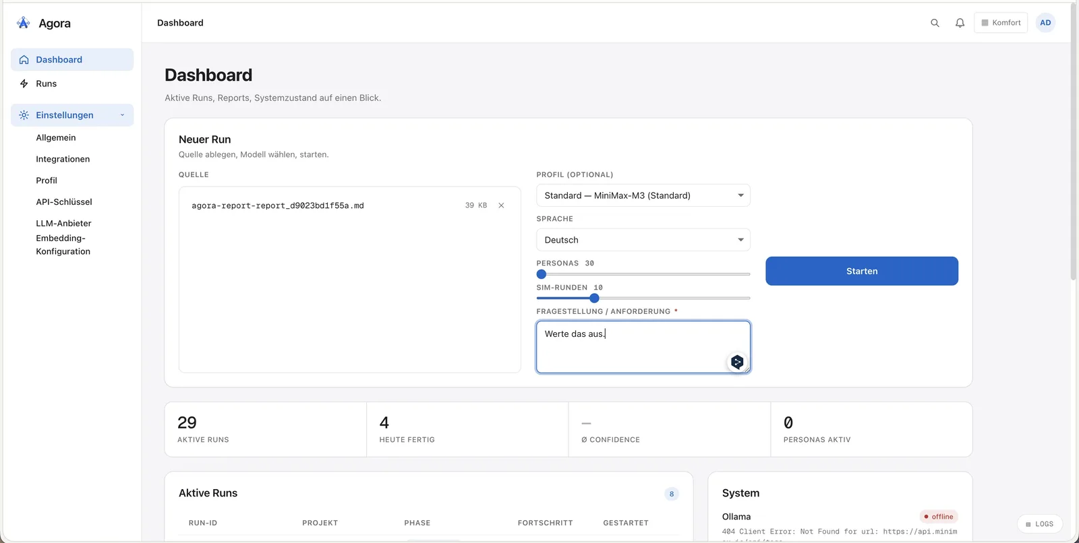Click the Personas slider handle
Viewport: 1079px width, 543px height.
542,274
